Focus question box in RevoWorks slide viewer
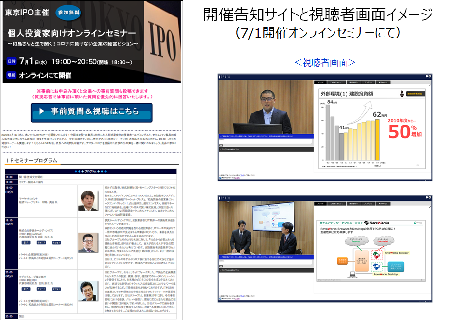 tap(266, 262)
